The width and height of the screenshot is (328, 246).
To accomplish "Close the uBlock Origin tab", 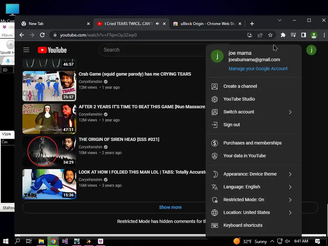I will pos(240,24).
